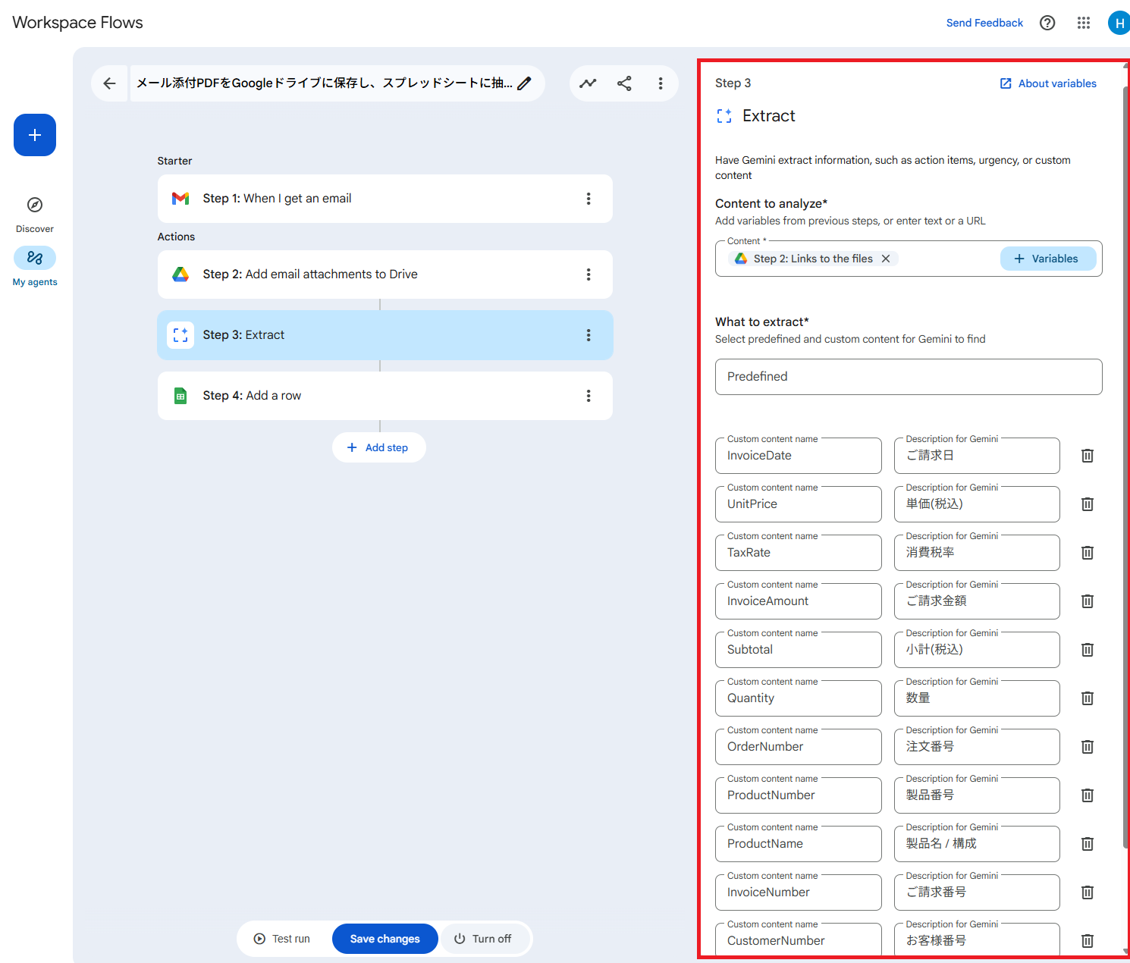
Task: Open flow overflow menu in top toolbar
Action: click(661, 83)
